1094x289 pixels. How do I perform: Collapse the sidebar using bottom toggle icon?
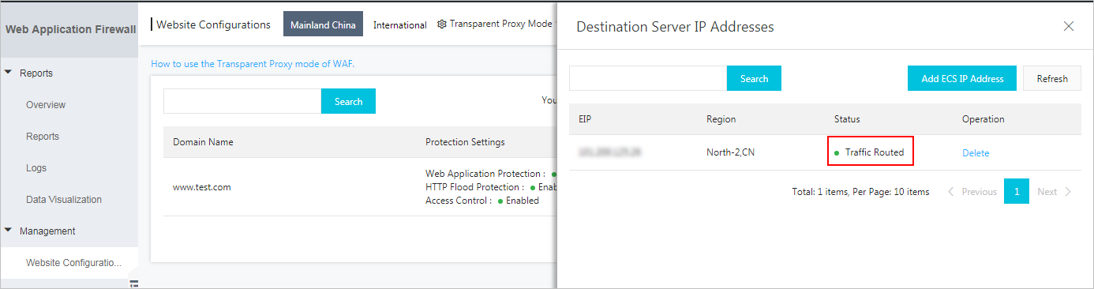pyautogui.click(x=133, y=283)
